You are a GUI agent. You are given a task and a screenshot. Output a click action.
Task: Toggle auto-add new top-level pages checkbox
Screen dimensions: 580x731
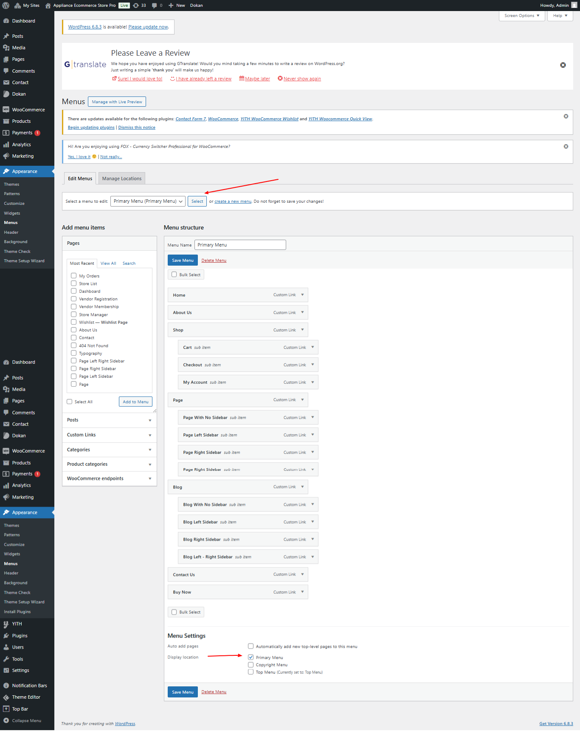tap(251, 646)
